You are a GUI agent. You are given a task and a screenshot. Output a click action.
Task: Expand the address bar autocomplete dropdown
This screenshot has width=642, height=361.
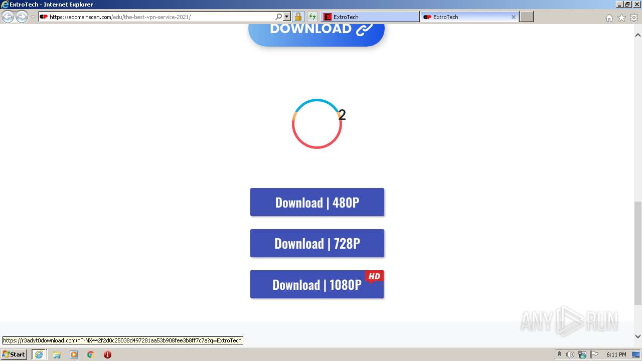point(286,17)
